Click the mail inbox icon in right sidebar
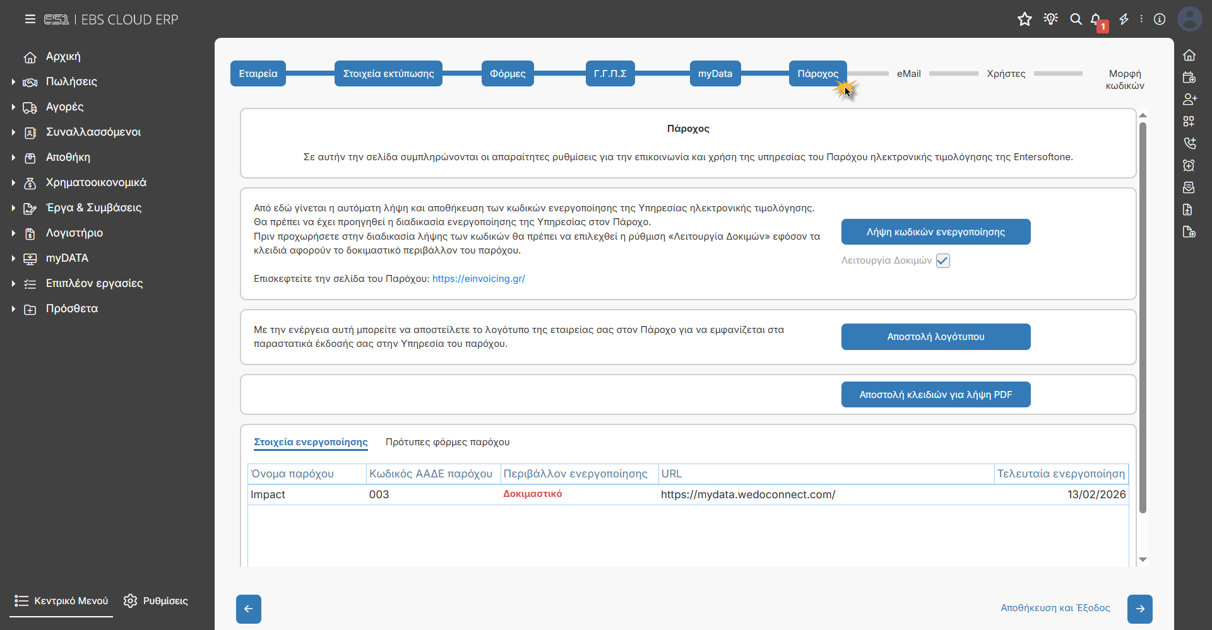The image size is (1212, 630). coord(1189,187)
